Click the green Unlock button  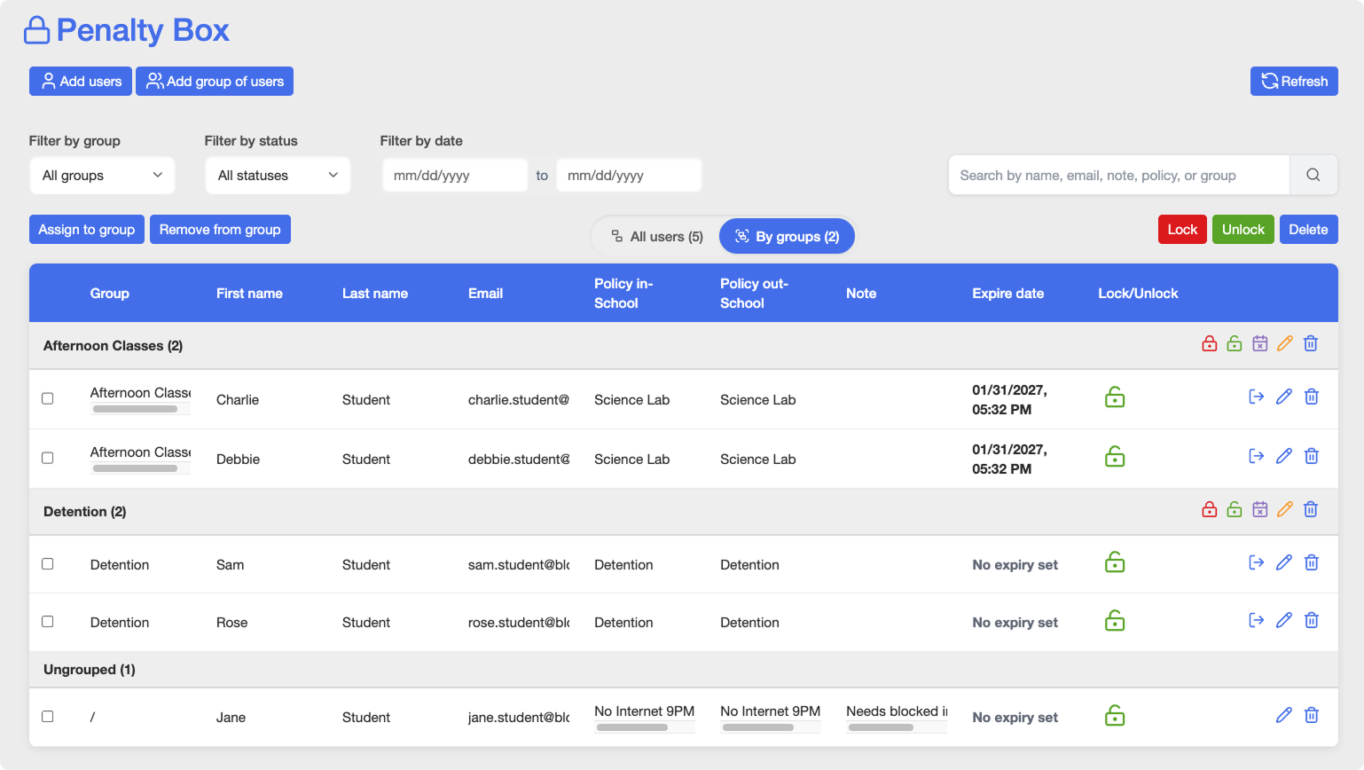pos(1243,230)
